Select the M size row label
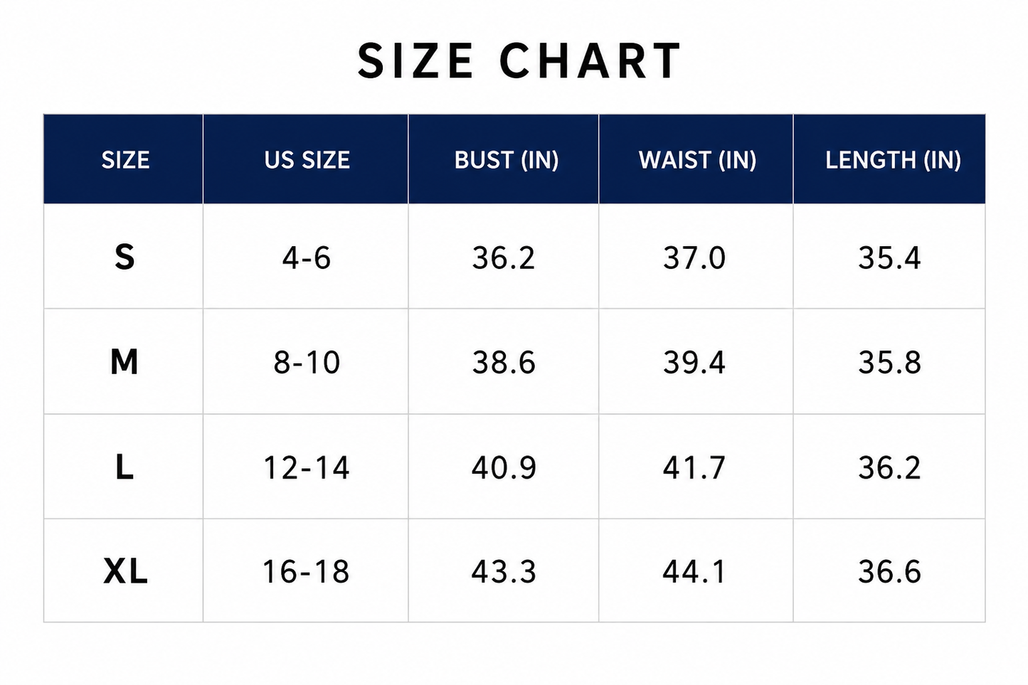Viewport: 1028px width, 685px height. [x=124, y=362]
